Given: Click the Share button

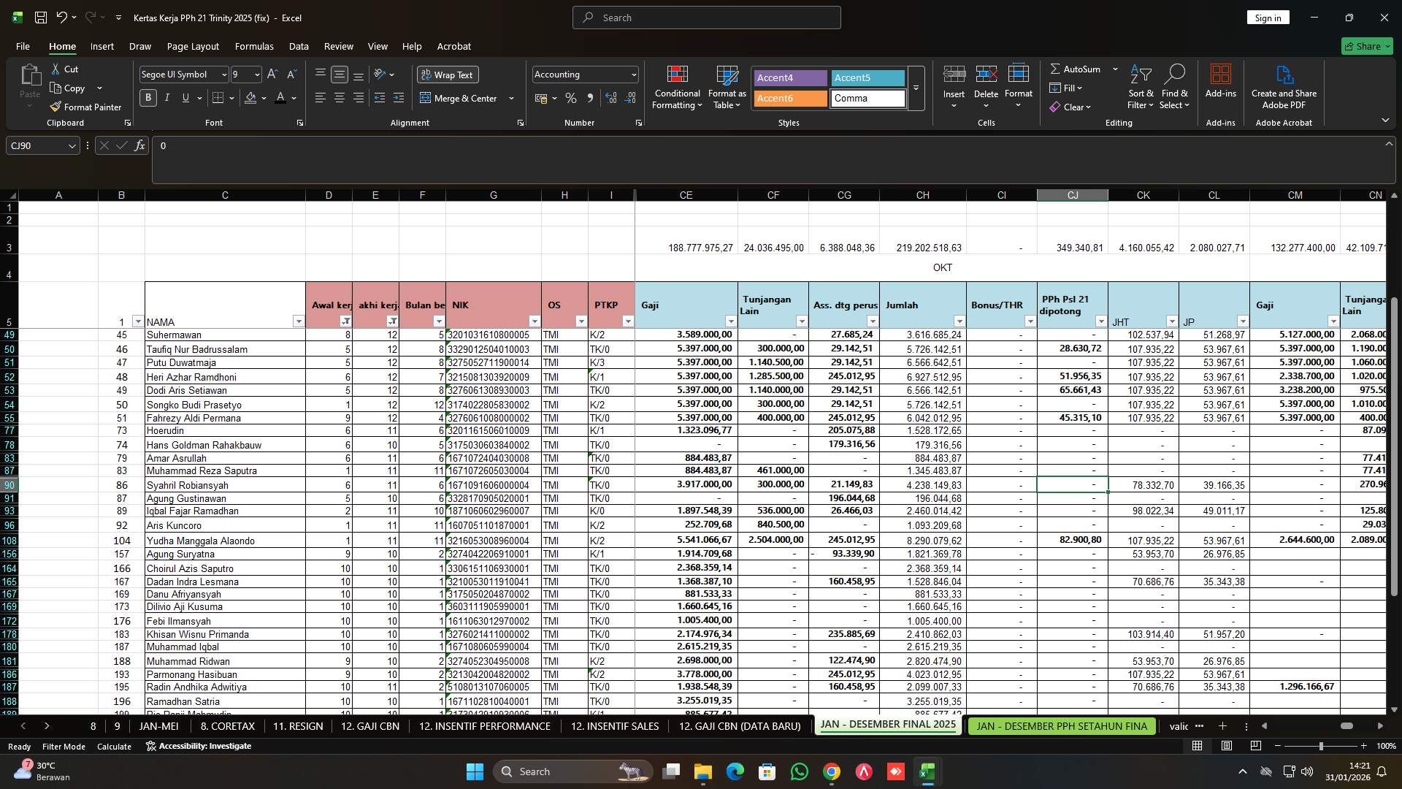Looking at the screenshot, I should (1366, 45).
